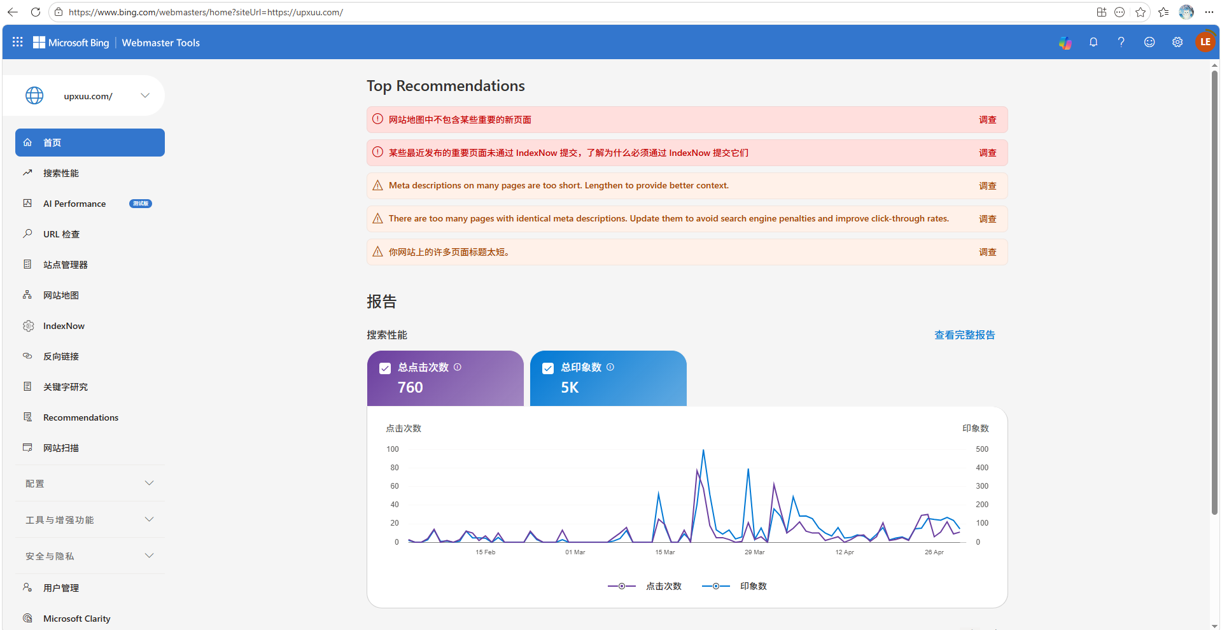The height and width of the screenshot is (630, 1222).
Task: Expand the 工具与增强功能 section
Action: point(90,520)
